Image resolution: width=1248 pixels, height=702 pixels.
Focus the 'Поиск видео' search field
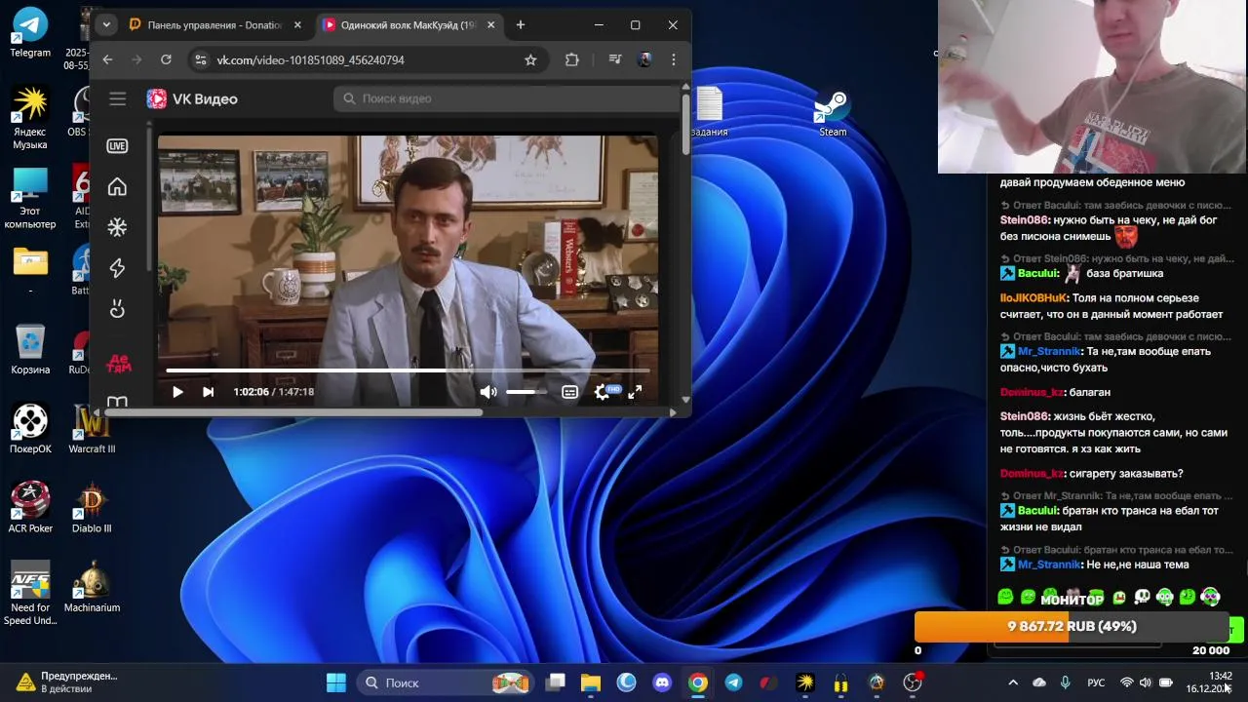point(507,98)
